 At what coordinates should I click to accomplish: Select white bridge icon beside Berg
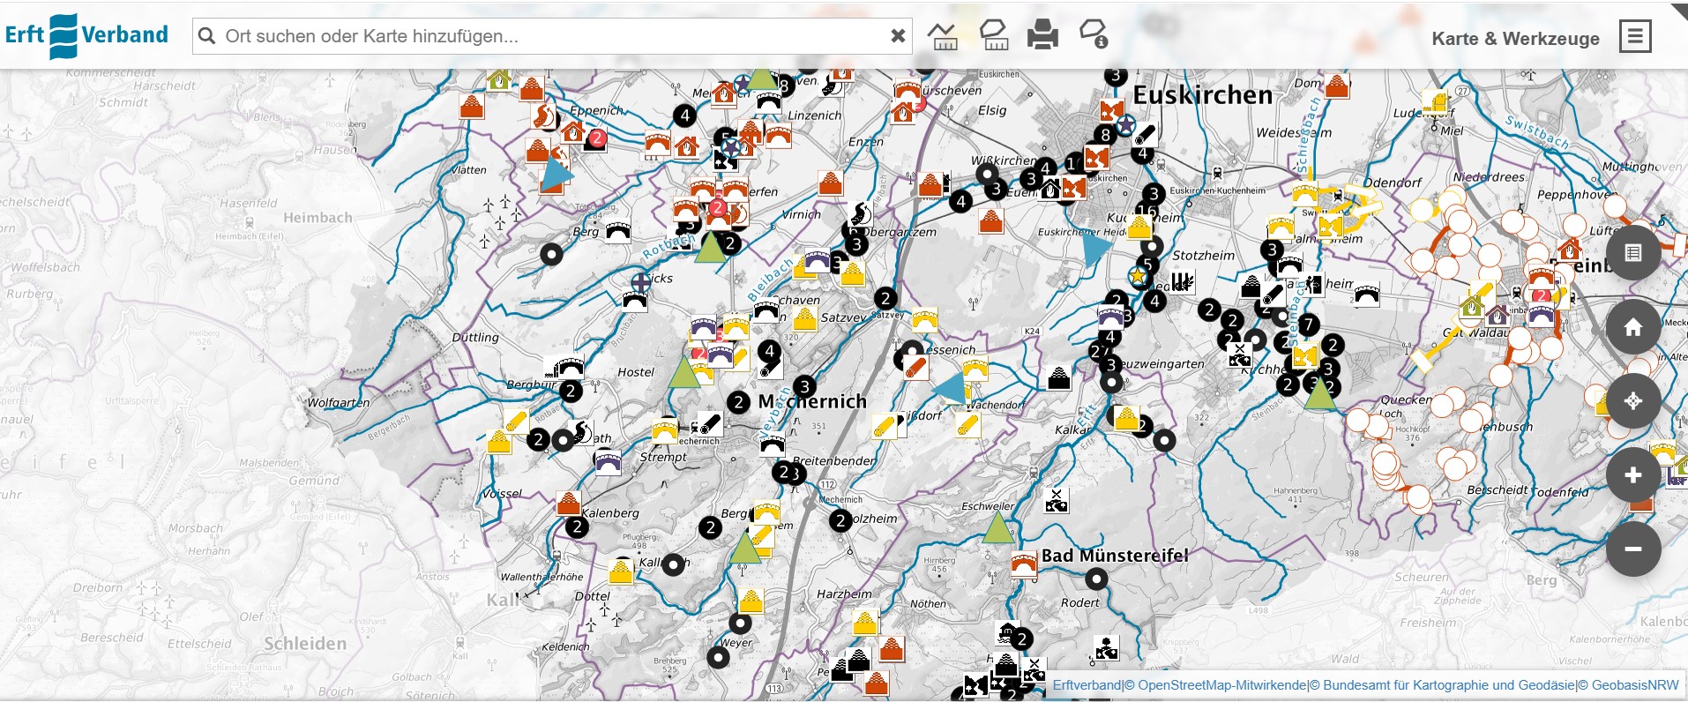point(619,229)
